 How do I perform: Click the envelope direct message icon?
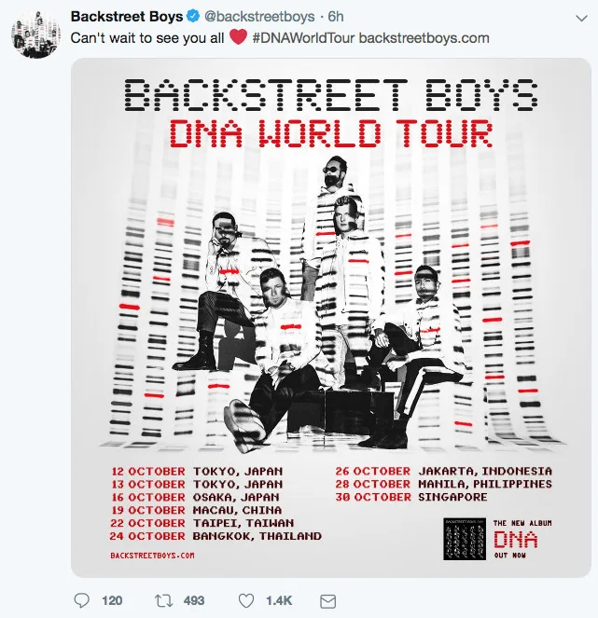point(327,600)
